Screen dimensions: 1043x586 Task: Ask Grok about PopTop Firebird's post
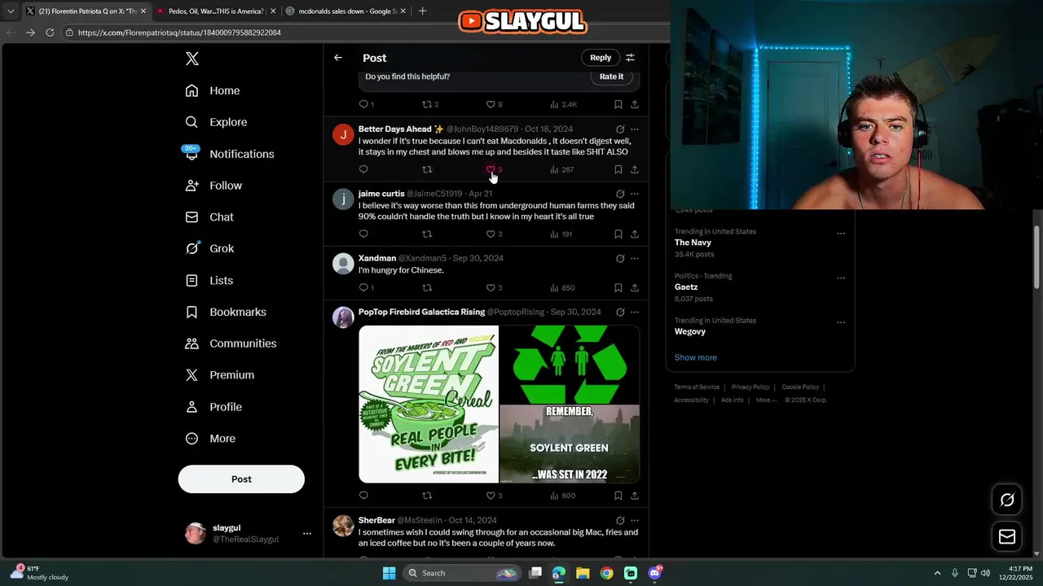(x=620, y=312)
